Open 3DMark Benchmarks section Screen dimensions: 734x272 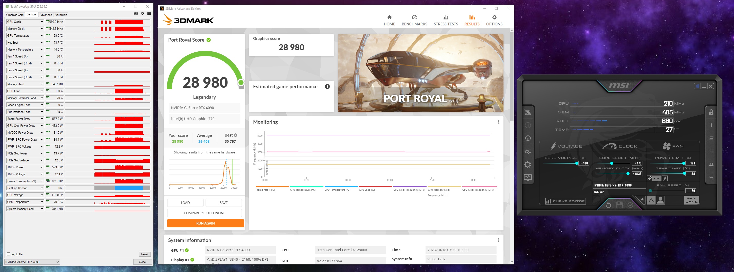pos(414,21)
